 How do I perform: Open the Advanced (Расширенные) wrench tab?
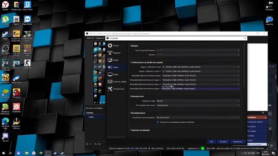[x=116, y=89]
